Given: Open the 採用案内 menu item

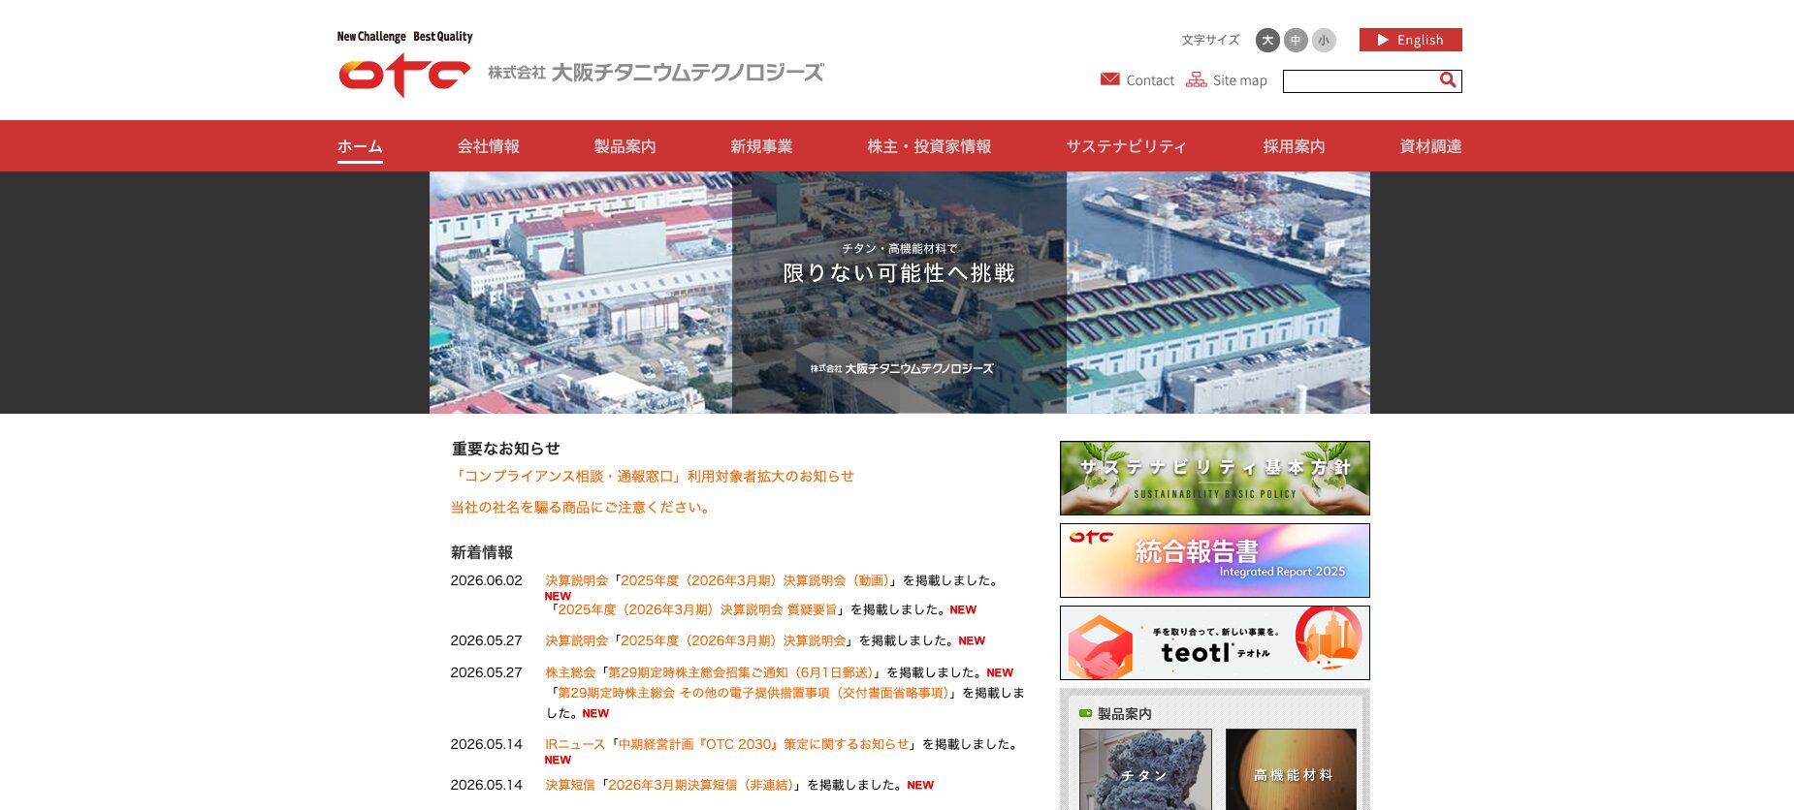Looking at the screenshot, I should click(1294, 146).
